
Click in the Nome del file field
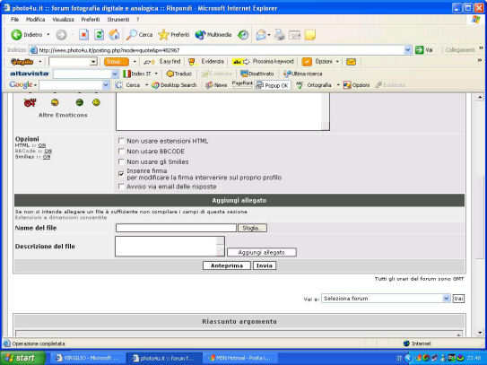(x=176, y=228)
